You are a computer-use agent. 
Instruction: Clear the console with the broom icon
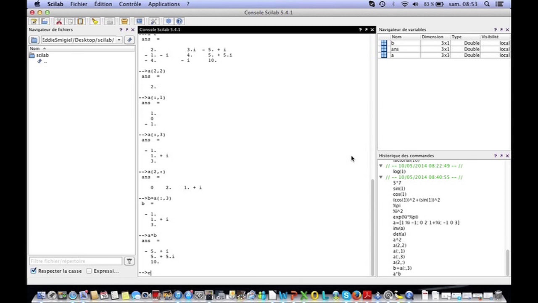[95, 21]
